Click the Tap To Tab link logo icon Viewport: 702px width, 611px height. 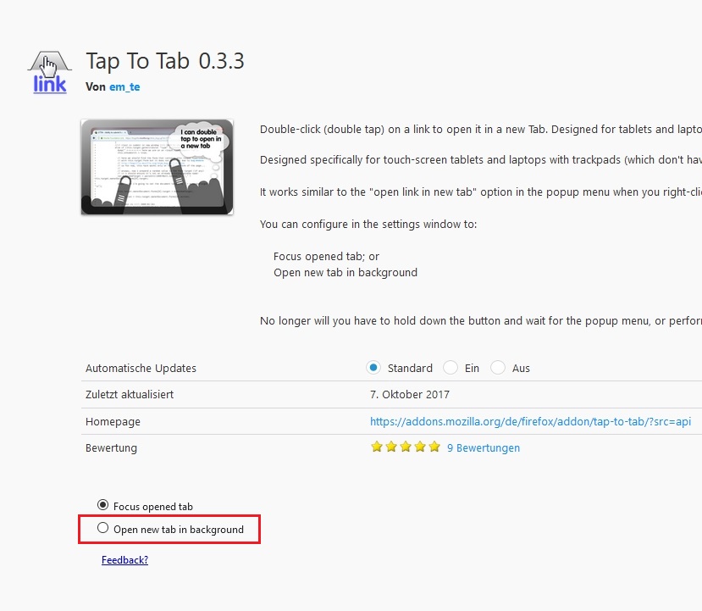point(50,72)
